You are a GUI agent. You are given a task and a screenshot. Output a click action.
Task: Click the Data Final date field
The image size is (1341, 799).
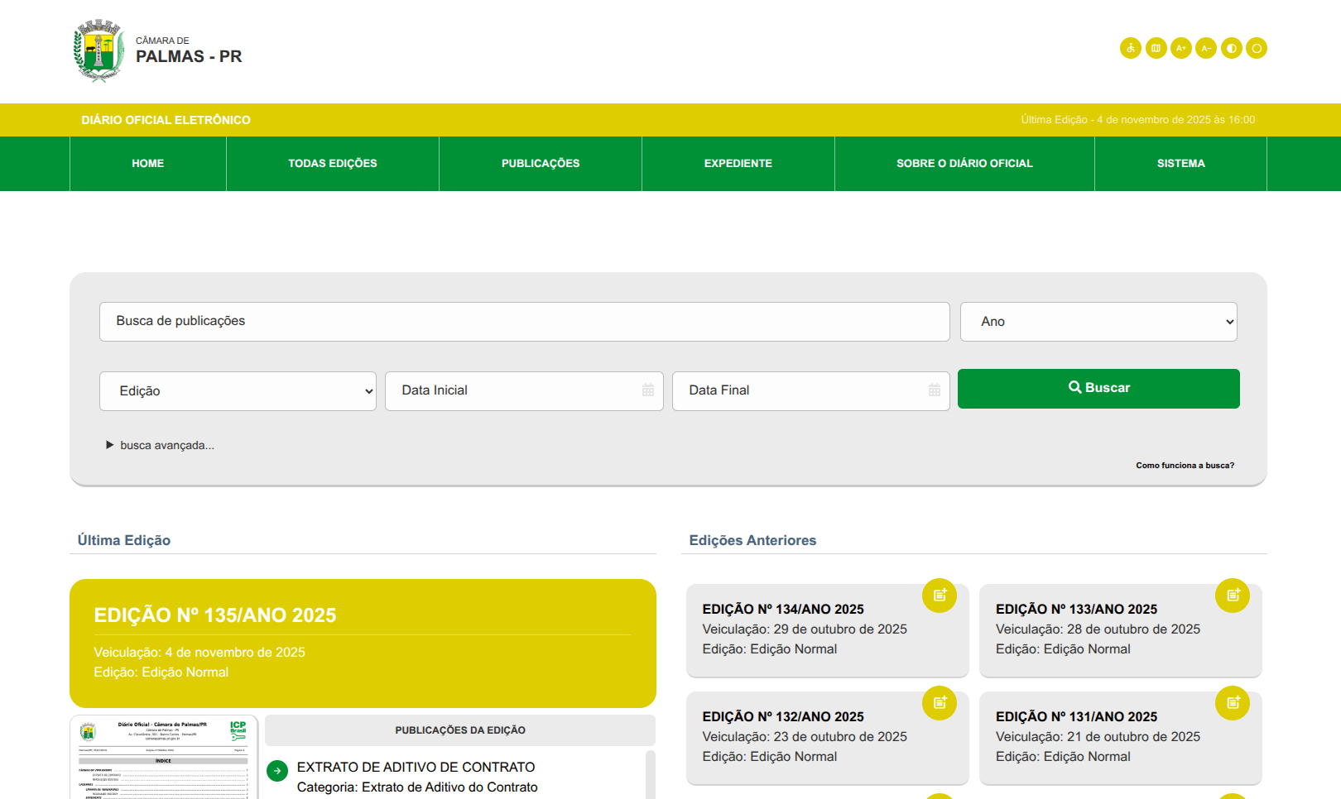pos(810,391)
